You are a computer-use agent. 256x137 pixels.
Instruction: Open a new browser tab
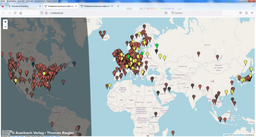(118, 6)
